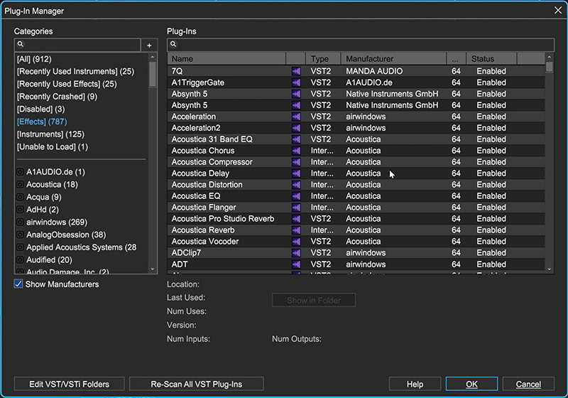
Task: Click the icon in the Acoustica Vocoder row
Action: tap(296, 242)
